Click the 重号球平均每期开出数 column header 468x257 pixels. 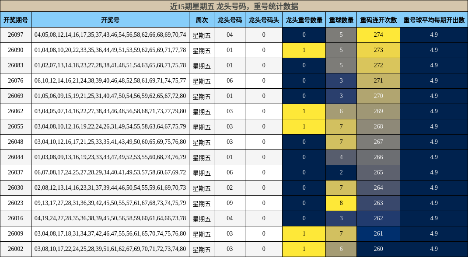pyautogui.click(x=433, y=20)
